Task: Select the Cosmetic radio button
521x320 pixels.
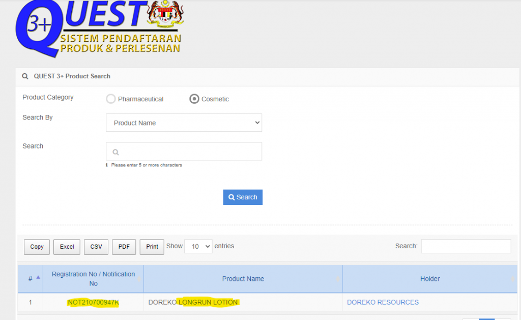Action: (194, 99)
